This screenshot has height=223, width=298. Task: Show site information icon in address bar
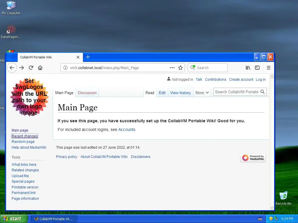65,68
